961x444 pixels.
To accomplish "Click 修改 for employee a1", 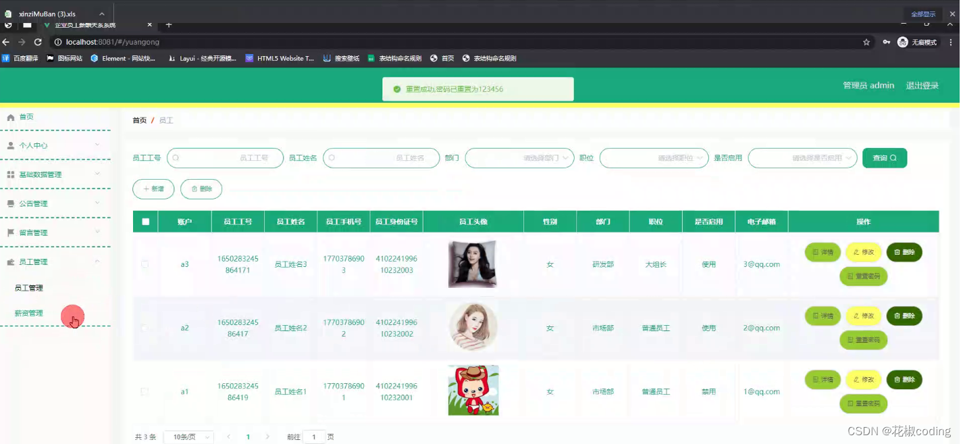I will pos(864,380).
